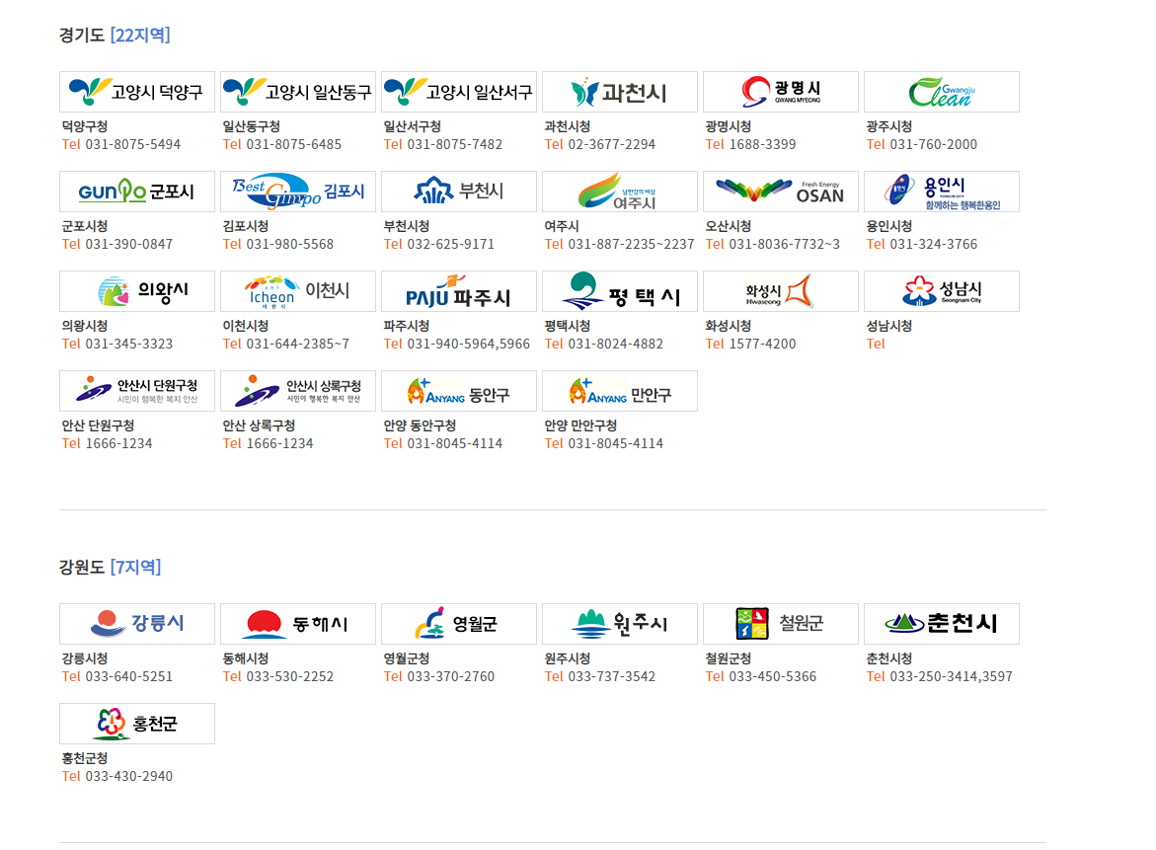Open the 여주시 logo banner
This screenshot has width=1156, height=850.
coord(620,192)
